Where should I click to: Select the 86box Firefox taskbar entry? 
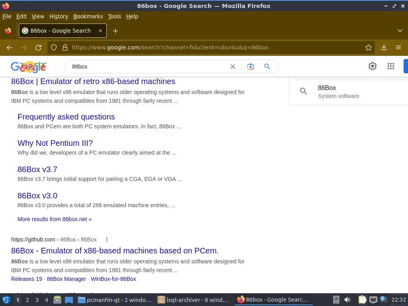coord(273,300)
